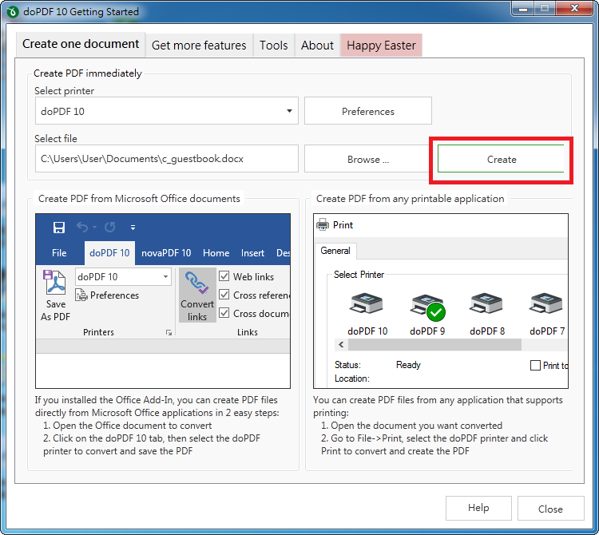Click the "Create PDF immediately" group label
The height and width of the screenshot is (535, 599).
tap(88, 73)
